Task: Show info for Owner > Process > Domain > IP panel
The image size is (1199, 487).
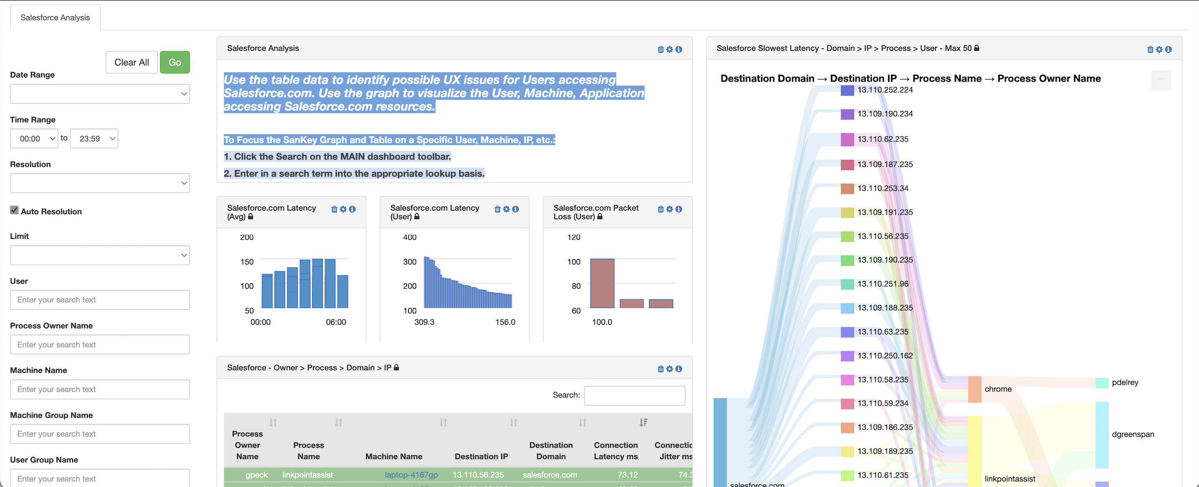Action: (679, 369)
